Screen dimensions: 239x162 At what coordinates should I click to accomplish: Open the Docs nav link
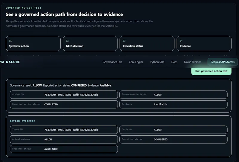174,62
